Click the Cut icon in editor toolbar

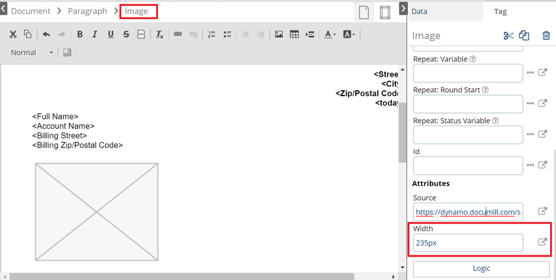point(12,34)
